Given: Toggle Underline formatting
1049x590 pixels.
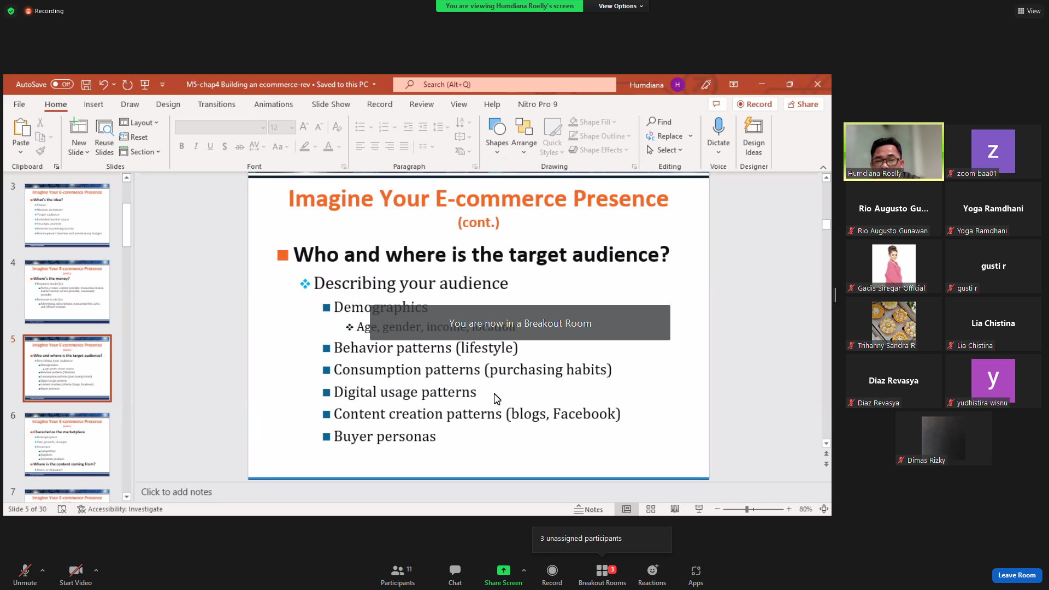Looking at the screenshot, I should 210,146.
